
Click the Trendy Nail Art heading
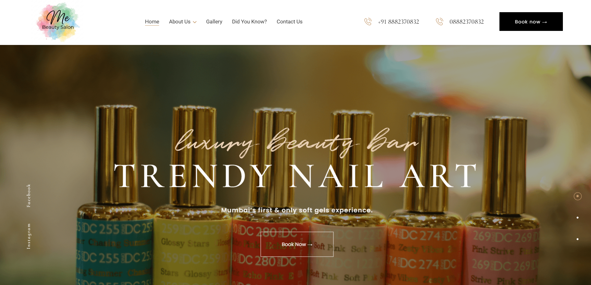(295, 176)
